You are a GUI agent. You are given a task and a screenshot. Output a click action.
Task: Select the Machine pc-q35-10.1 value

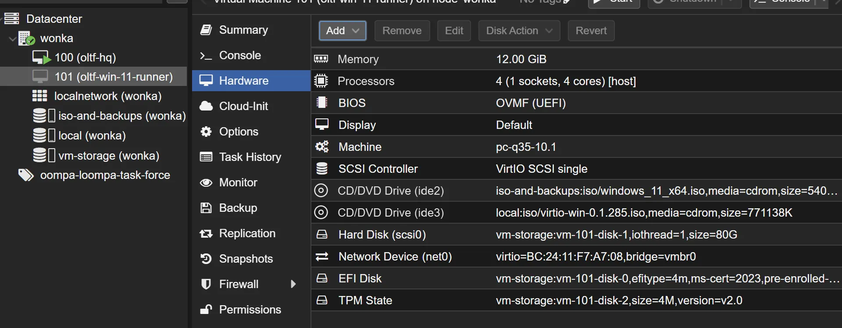(526, 147)
